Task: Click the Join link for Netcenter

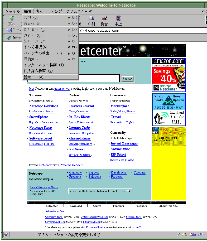Action: pos(31,89)
